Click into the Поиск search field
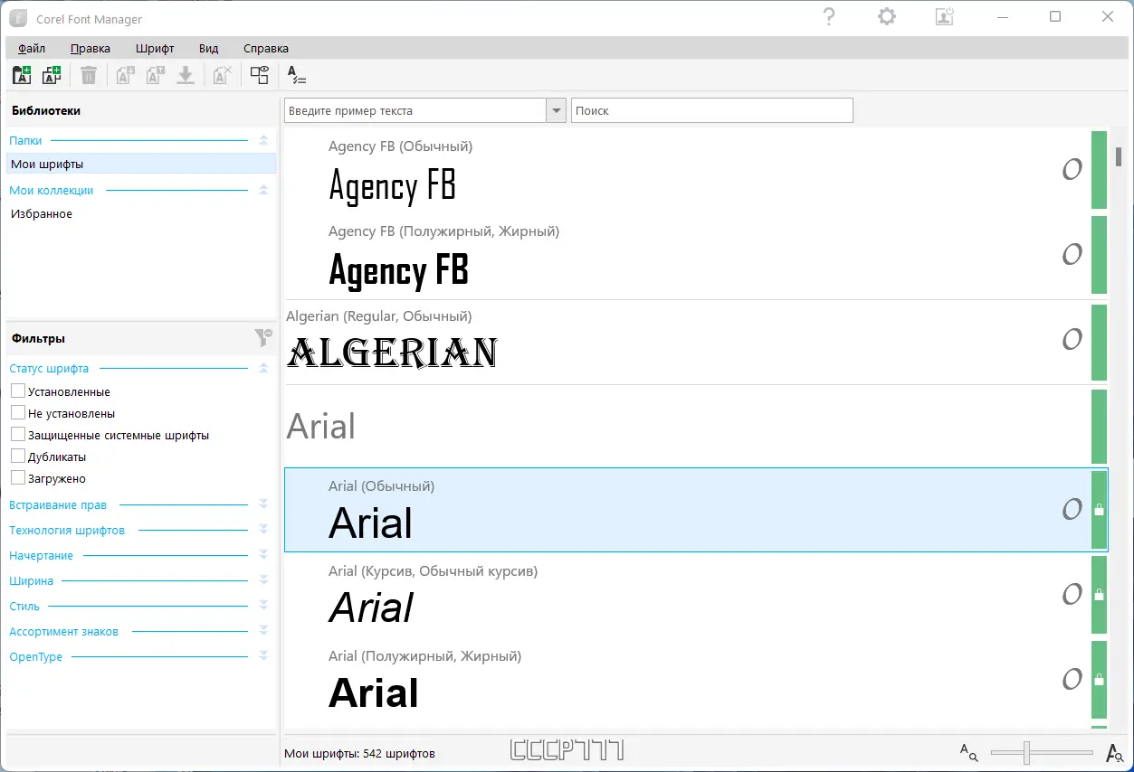Viewport: 1134px width, 772px height. [712, 110]
